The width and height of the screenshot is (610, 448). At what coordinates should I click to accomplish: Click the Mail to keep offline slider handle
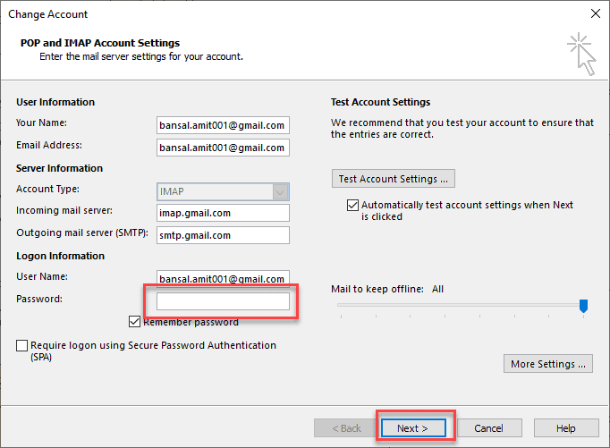tap(583, 306)
